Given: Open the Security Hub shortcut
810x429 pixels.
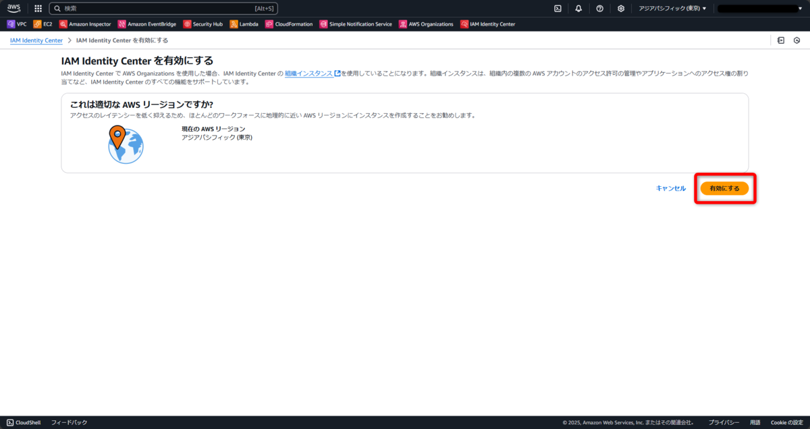Looking at the screenshot, I should click(x=204, y=24).
